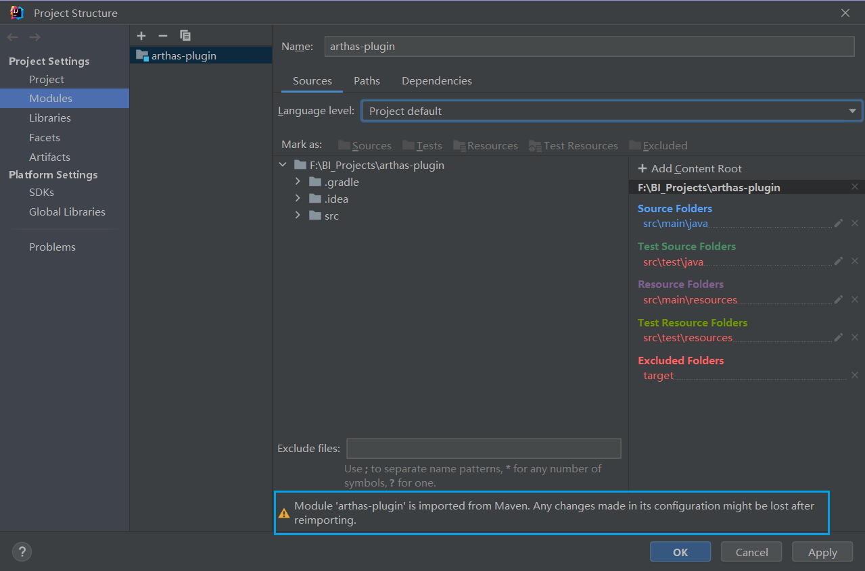865x571 pixels.
Task: Expand the .gradle folder
Action: point(298,182)
